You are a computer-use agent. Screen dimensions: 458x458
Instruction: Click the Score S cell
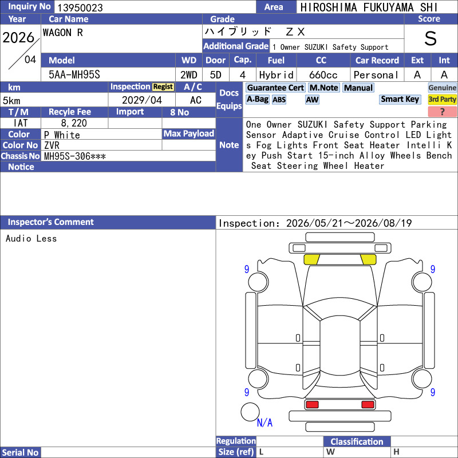tap(431, 38)
